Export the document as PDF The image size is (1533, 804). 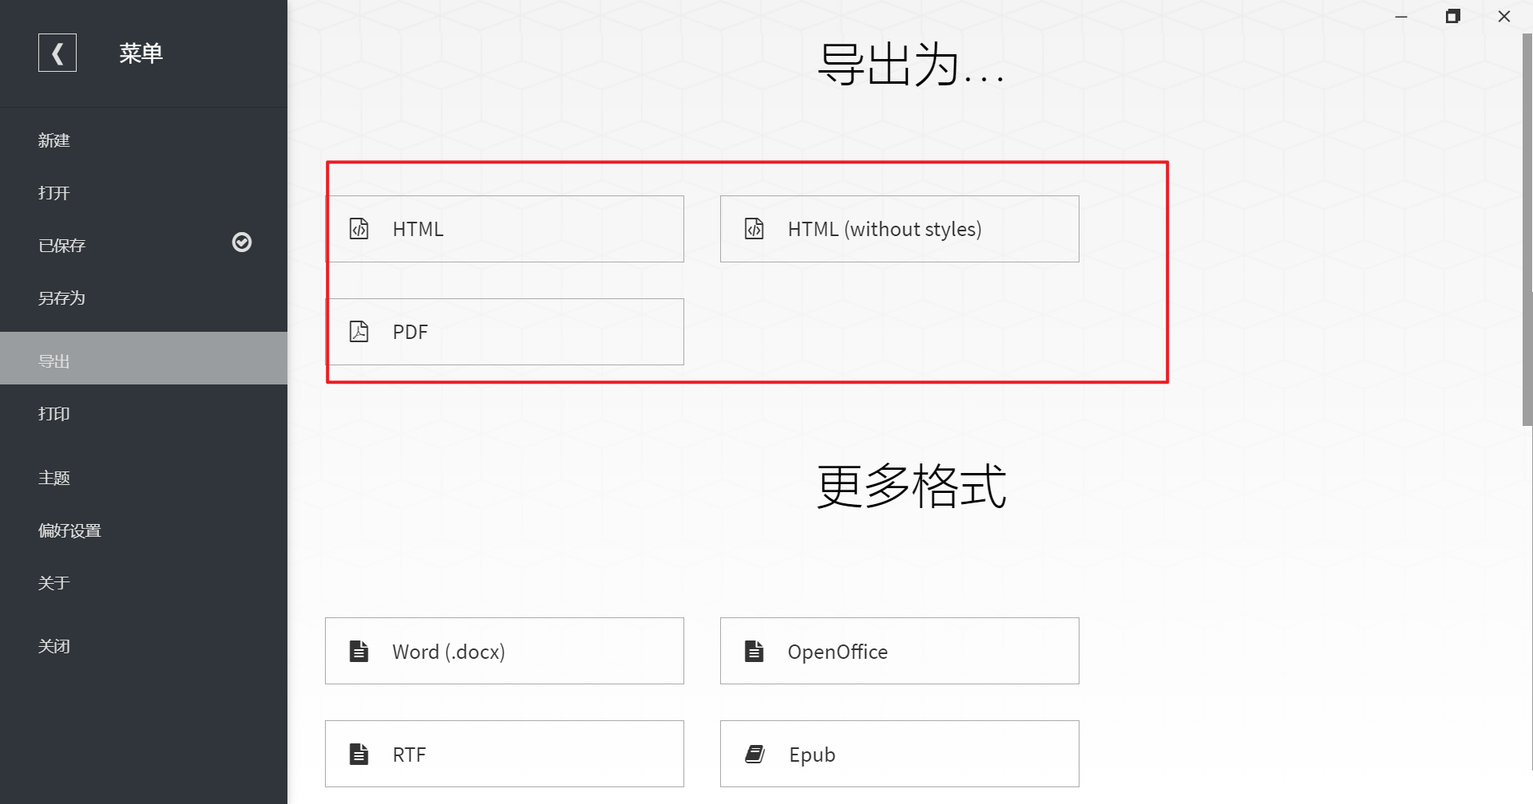(x=504, y=331)
